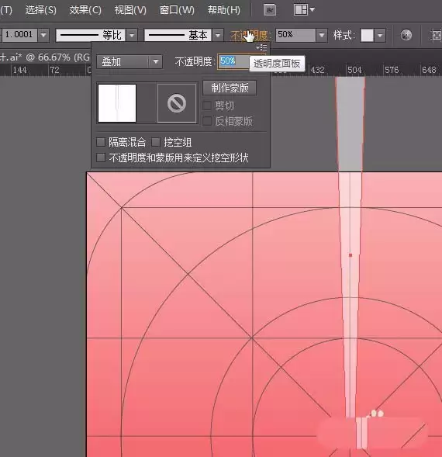Open the 基本 brush definition dropdown
Screen dimensions: 442x457
pos(218,35)
